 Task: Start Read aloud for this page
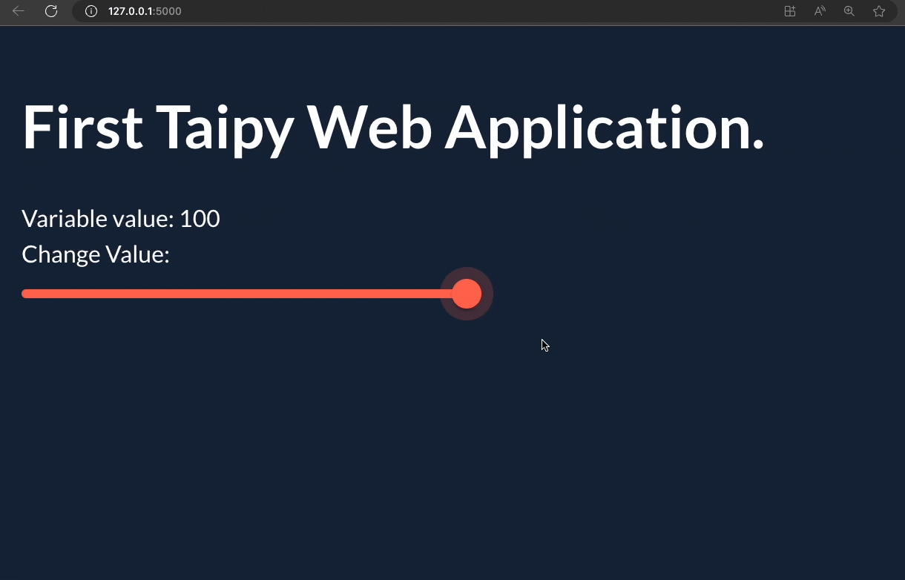click(x=819, y=11)
